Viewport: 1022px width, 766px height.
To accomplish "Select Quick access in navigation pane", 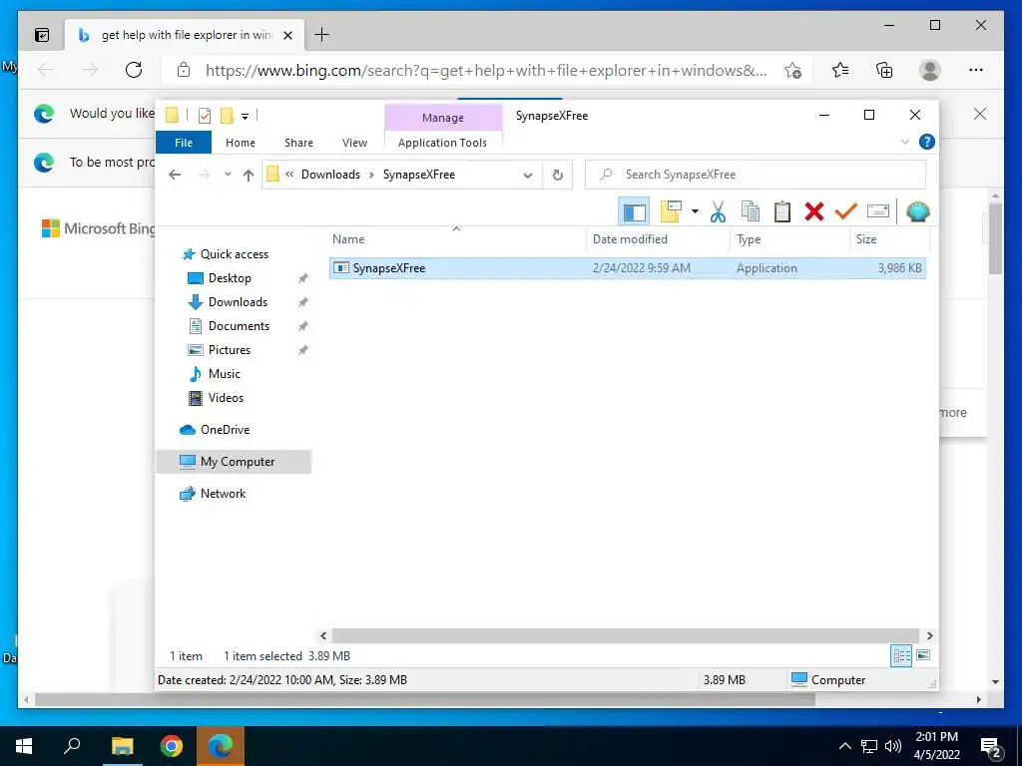I will (x=234, y=254).
